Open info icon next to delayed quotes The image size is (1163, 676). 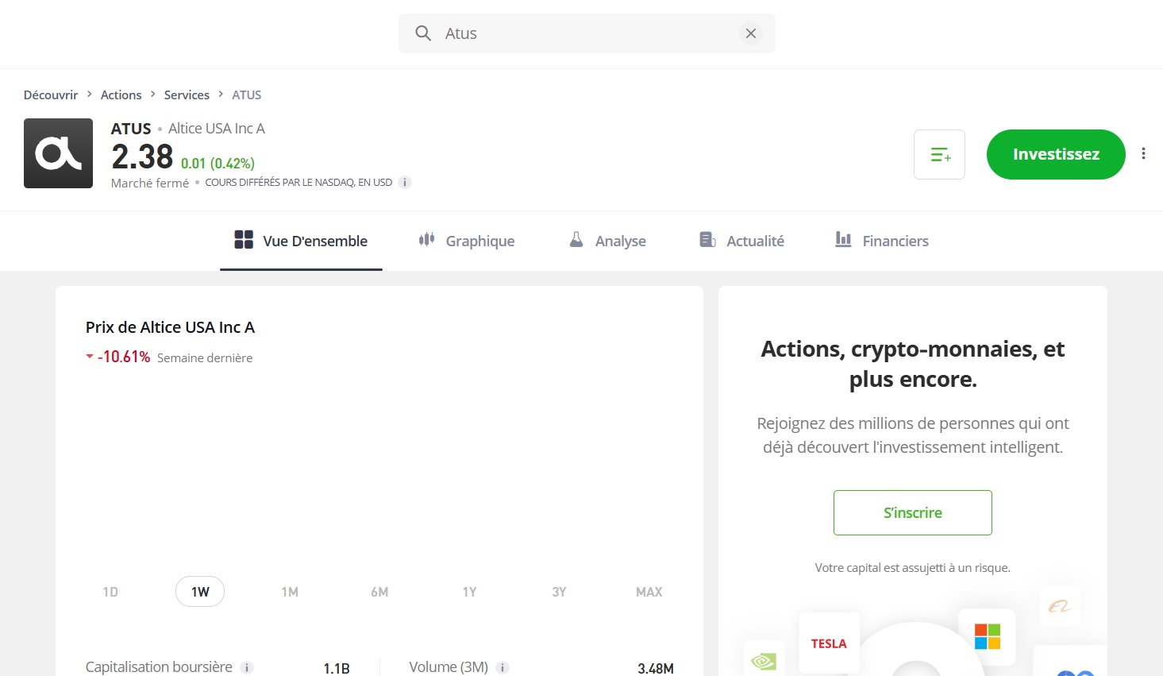[x=405, y=183]
